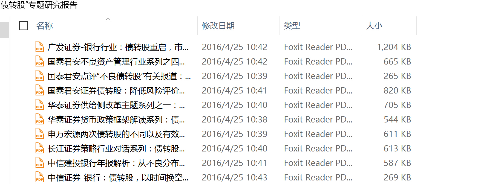Select file 中信证券-银行：债转股，以时间换空
The image size is (481, 184).
pos(118,177)
